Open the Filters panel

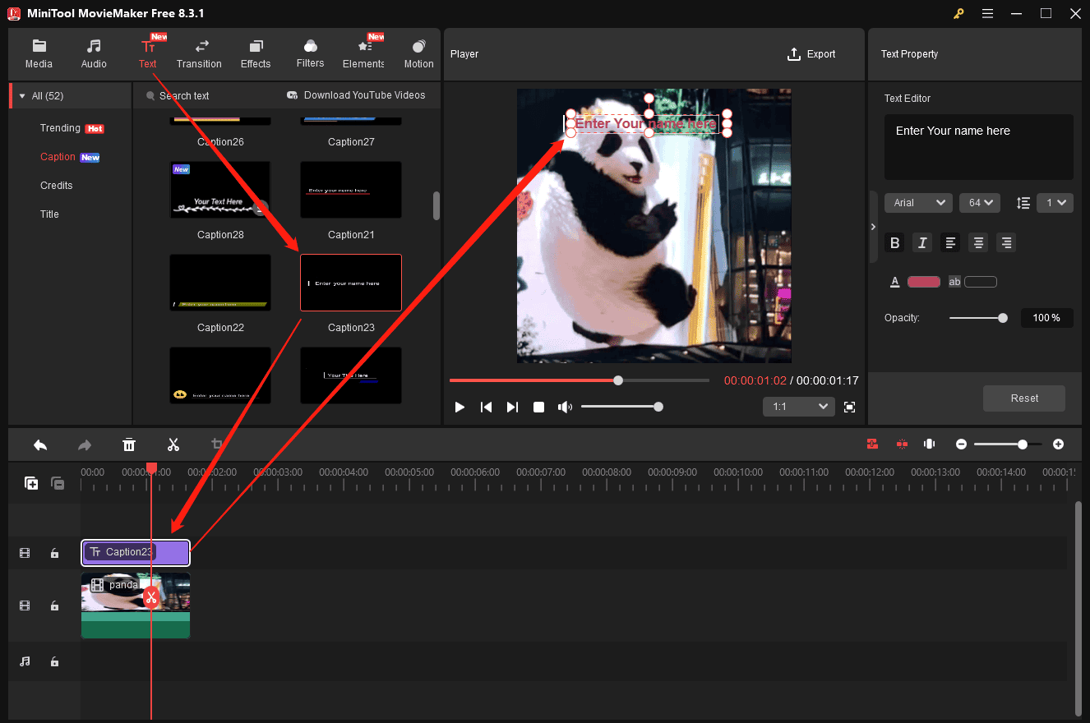310,53
